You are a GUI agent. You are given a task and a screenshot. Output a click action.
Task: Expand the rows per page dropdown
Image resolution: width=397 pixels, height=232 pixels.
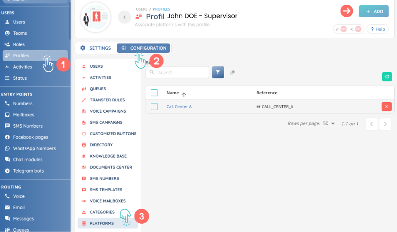[329, 124]
